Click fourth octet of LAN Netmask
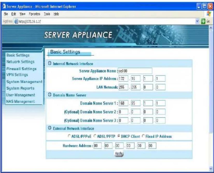 pyautogui.click(x=161, y=87)
